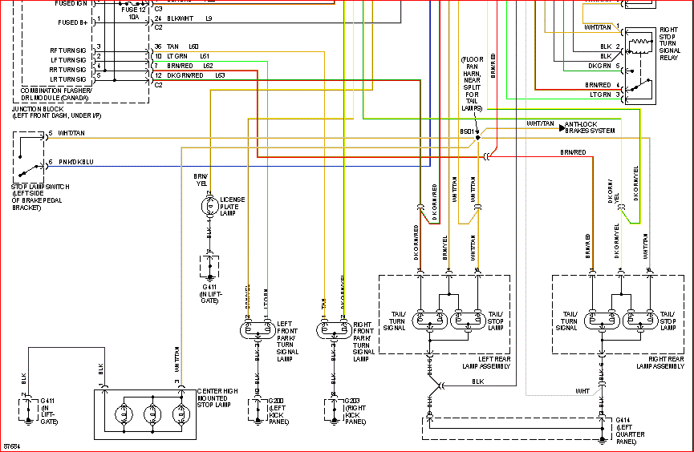Click the 'G414 (LEFT QUARTER PANEL)' label
This screenshot has height=452, width=694.
[x=630, y=431]
